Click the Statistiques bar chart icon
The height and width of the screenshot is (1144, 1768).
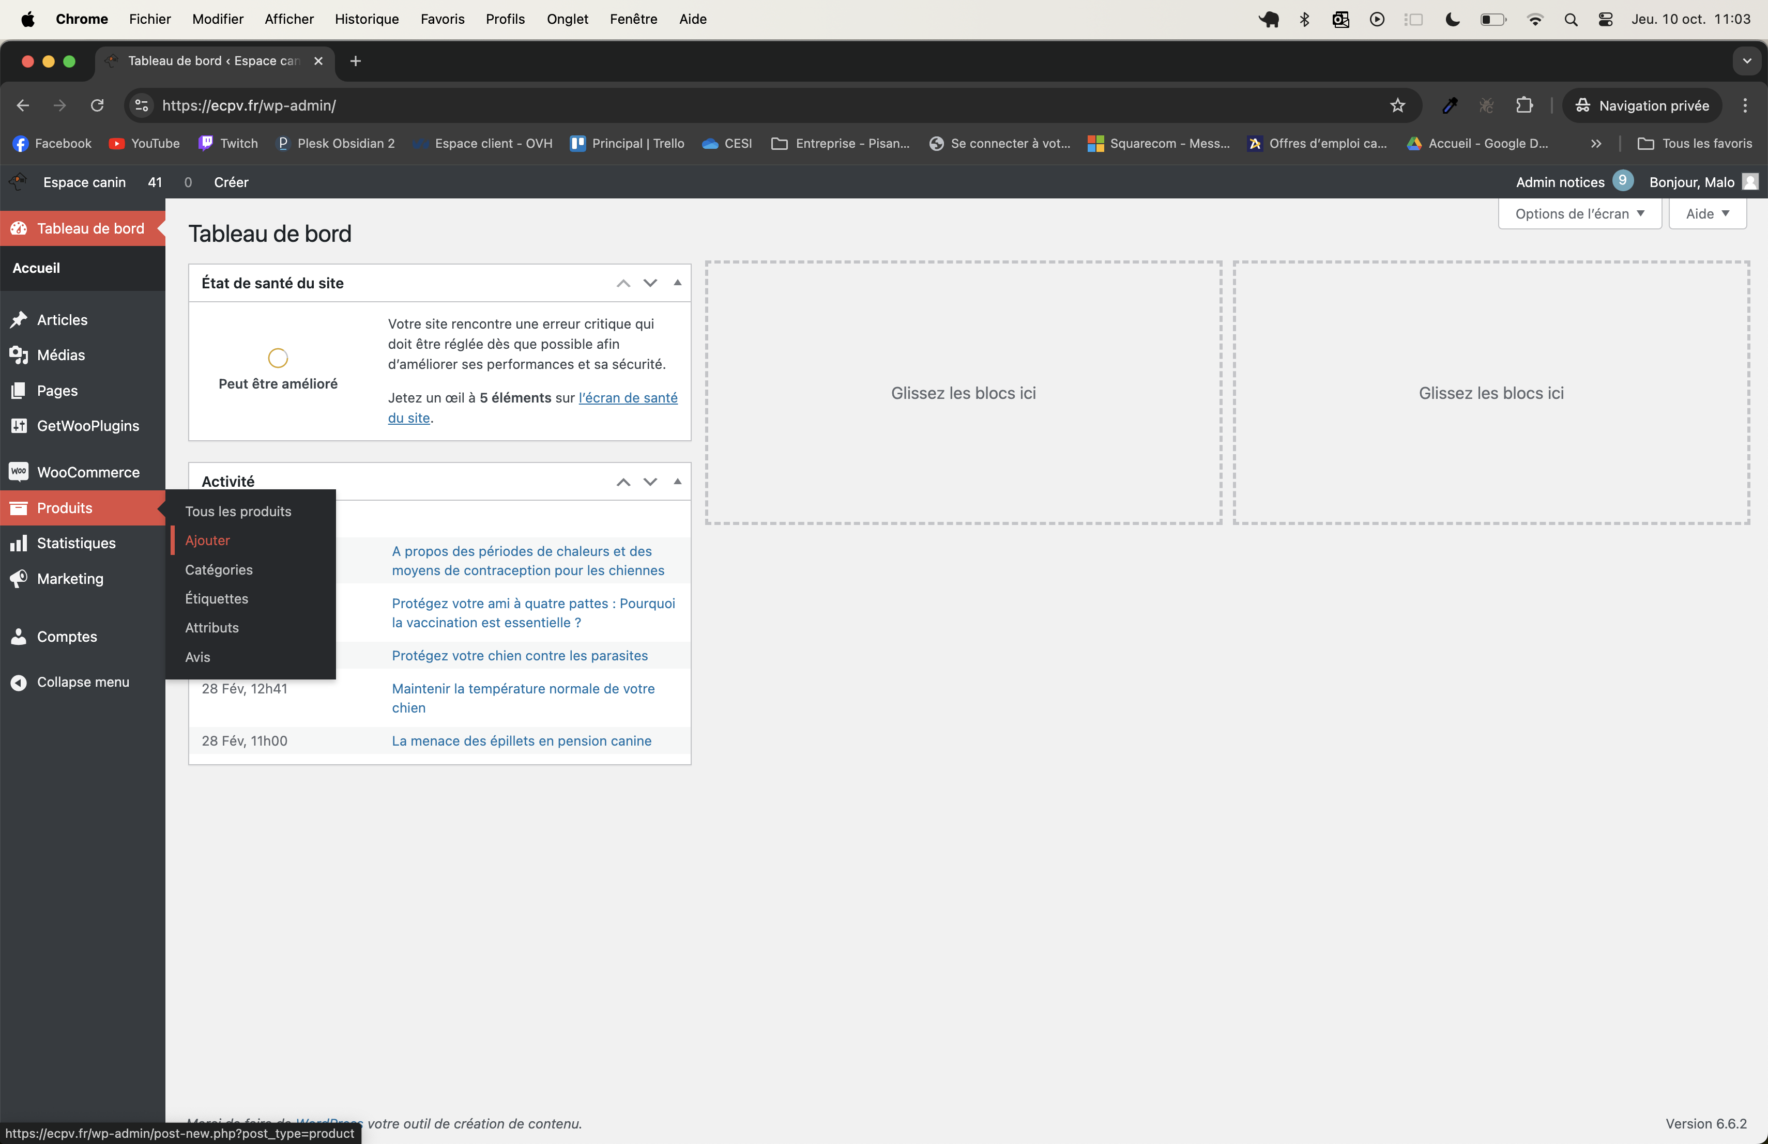tap(19, 544)
